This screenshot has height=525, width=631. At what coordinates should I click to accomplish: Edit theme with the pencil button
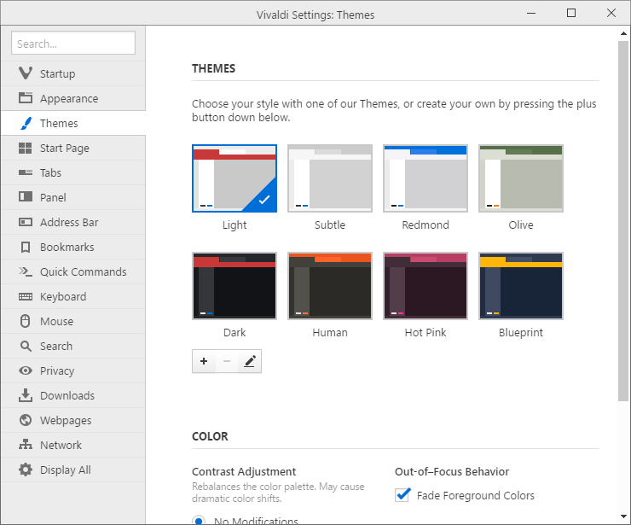[250, 361]
